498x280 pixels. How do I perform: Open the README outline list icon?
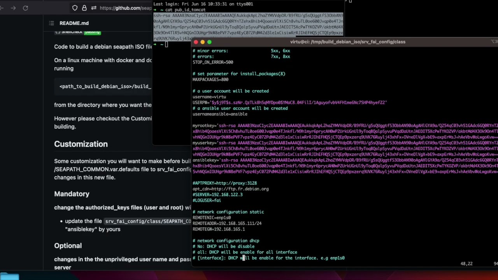tap(51, 23)
